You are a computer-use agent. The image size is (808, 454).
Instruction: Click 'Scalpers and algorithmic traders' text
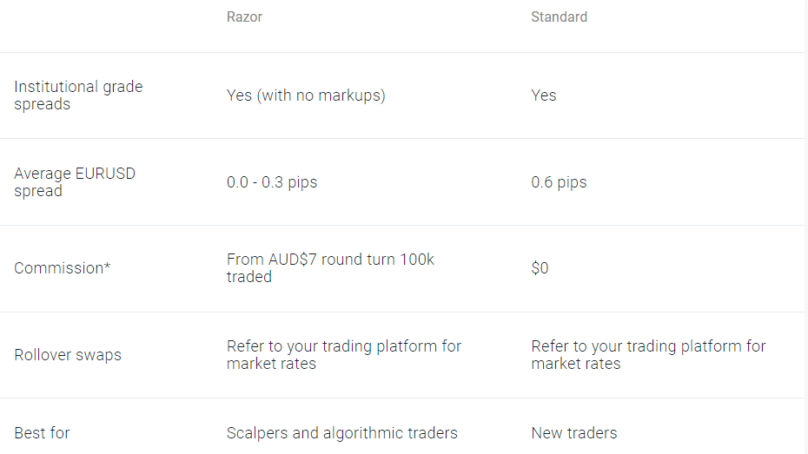tap(342, 433)
